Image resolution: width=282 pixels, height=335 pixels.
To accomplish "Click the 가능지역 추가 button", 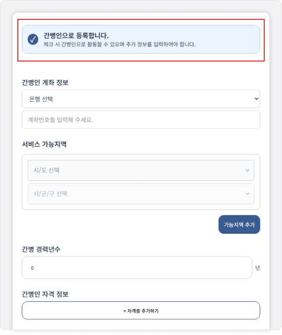I will pyautogui.click(x=239, y=224).
